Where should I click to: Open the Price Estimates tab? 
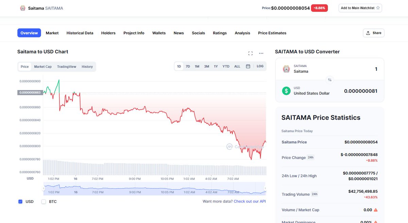tap(272, 33)
